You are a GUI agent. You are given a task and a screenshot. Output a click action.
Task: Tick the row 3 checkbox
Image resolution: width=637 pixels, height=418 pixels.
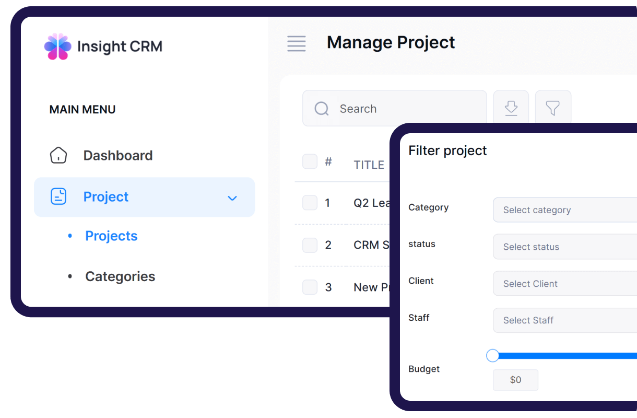(310, 287)
